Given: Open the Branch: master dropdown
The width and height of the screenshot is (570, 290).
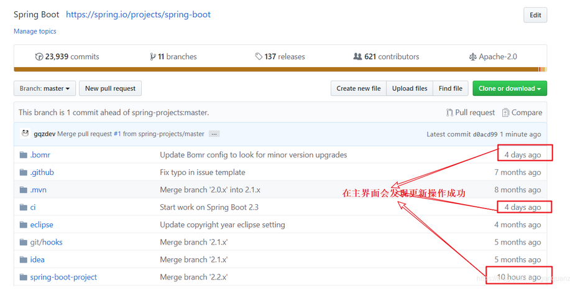Looking at the screenshot, I should click(x=45, y=88).
